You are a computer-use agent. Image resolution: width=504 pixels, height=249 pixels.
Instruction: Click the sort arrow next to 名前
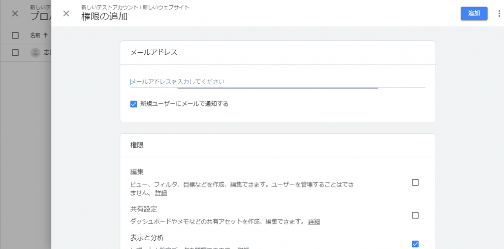coord(45,36)
